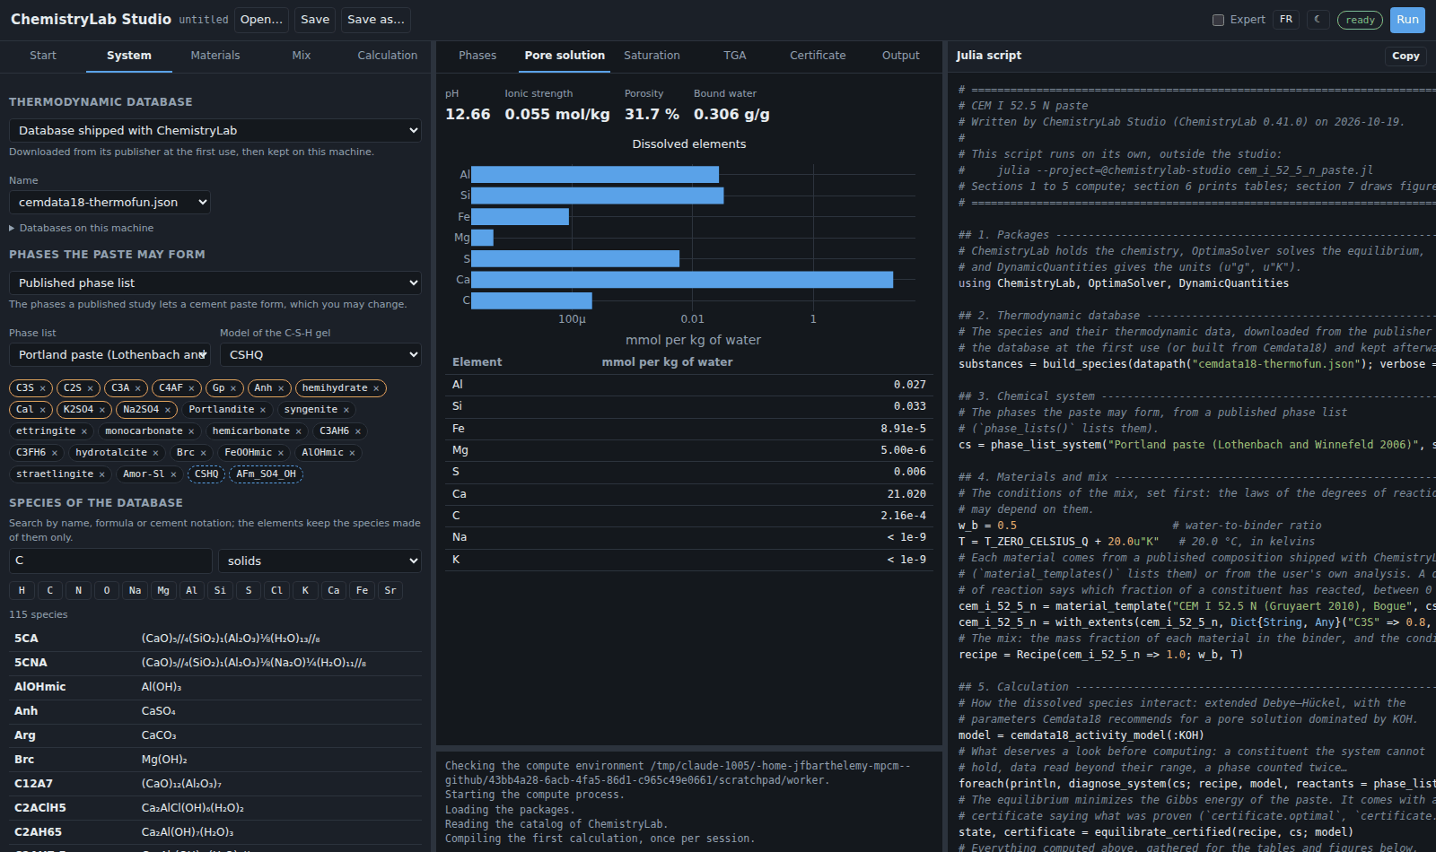Go to the Calculation tab
The height and width of the screenshot is (852, 1436).
point(388,56)
